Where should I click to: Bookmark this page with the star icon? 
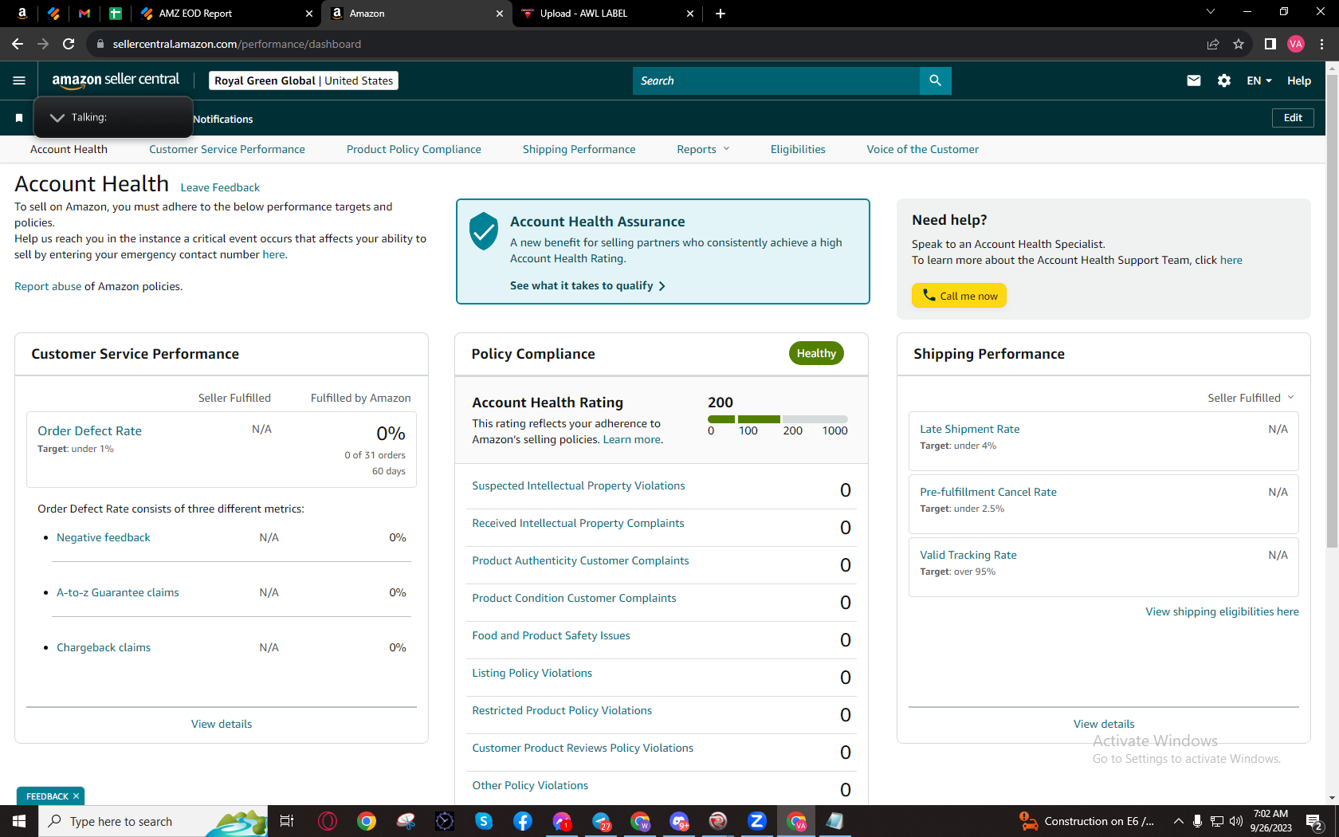coord(1239,44)
